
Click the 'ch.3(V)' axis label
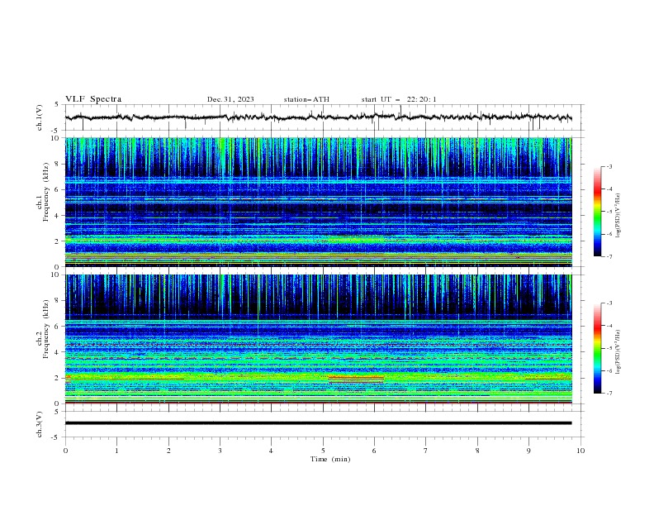[x=40, y=424]
